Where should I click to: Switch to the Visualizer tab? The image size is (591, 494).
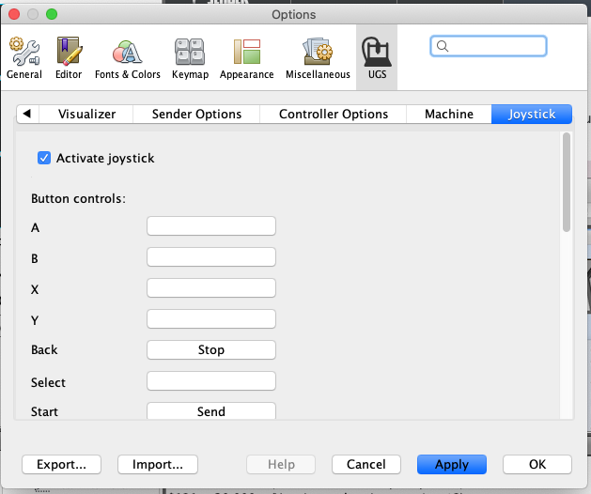tap(86, 114)
